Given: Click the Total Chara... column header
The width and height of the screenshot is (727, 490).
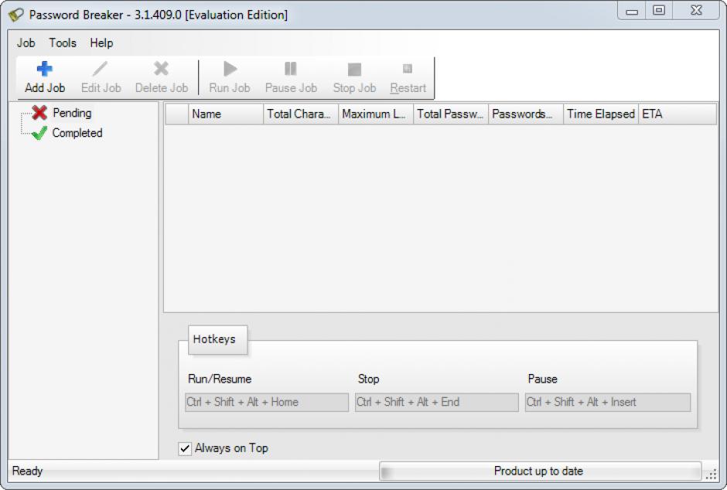Looking at the screenshot, I should [301, 114].
